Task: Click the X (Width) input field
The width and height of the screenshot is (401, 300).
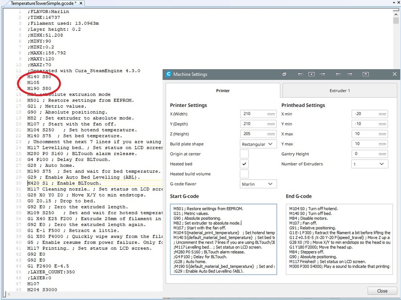Action: (258, 114)
